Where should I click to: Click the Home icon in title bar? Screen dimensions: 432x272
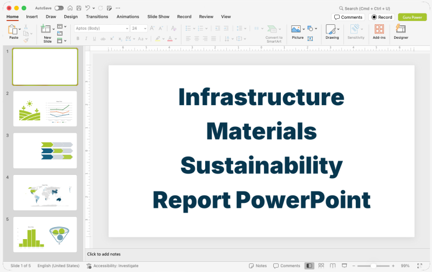point(70,8)
